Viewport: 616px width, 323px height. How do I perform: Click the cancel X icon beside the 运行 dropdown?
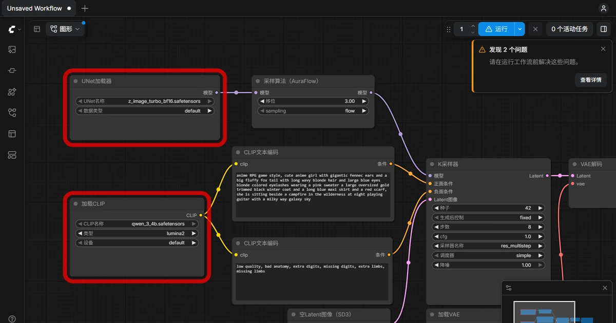coord(535,29)
